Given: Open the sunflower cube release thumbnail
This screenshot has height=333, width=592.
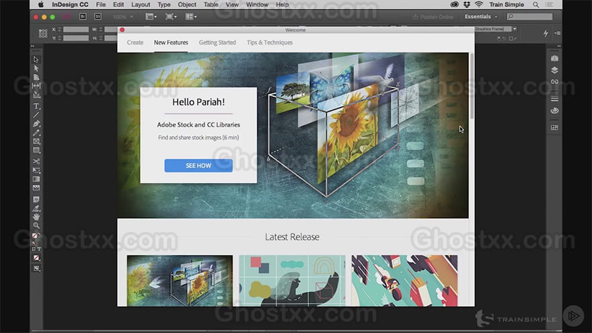Looking at the screenshot, I should point(180,281).
